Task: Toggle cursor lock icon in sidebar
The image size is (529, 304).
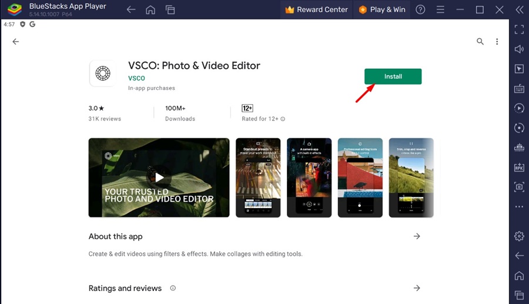Action: tap(519, 69)
